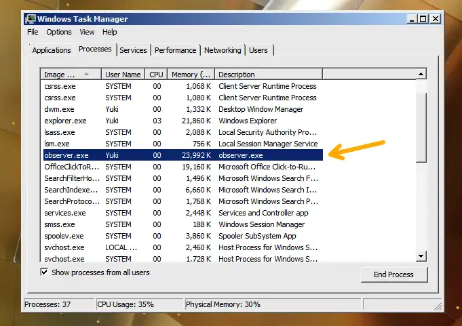Click the 21,860 K memory value
462x326 pixels.
tap(196, 121)
